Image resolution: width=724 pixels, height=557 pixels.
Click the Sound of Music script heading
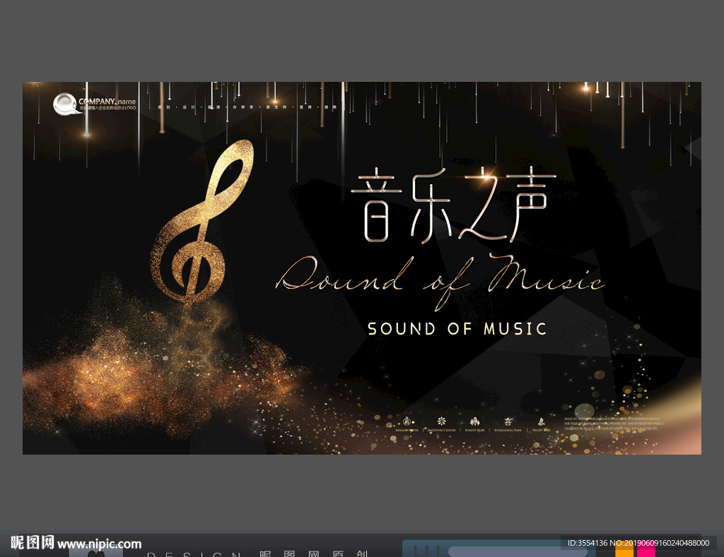[x=442, y=279]
